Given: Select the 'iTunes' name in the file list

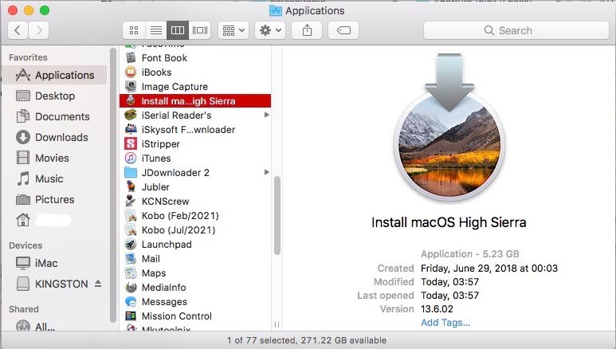Looking at the screenshot, I should (156, 159).
